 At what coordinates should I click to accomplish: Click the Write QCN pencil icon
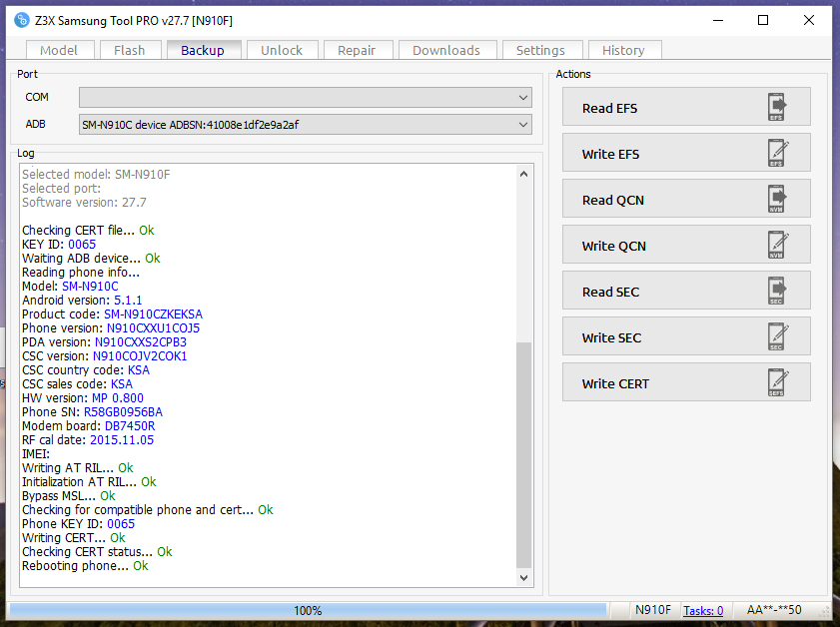point(778,245)
